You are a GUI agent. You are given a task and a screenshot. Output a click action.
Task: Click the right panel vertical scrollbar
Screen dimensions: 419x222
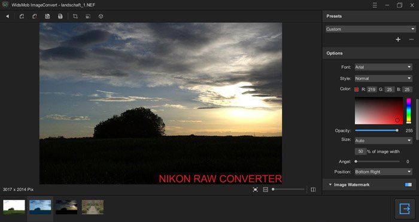[417, 119]
